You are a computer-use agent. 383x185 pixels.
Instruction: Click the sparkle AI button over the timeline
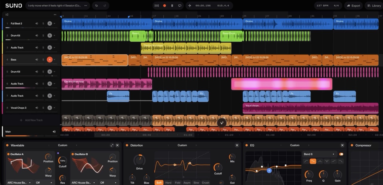pyautogui.click(x=222, y=123)
